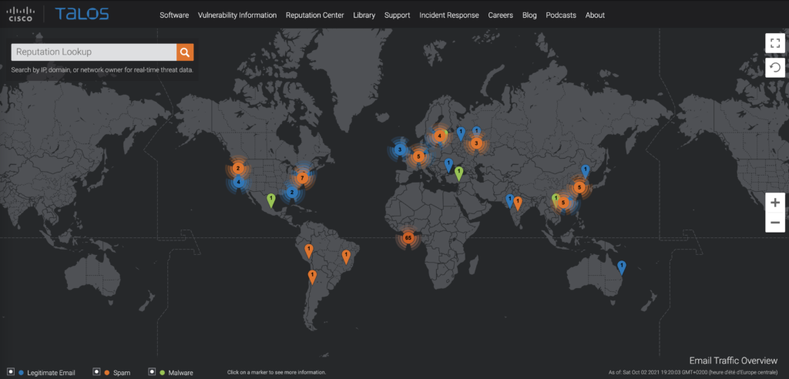Enter fullscreen map view

[x=774, y=43]
